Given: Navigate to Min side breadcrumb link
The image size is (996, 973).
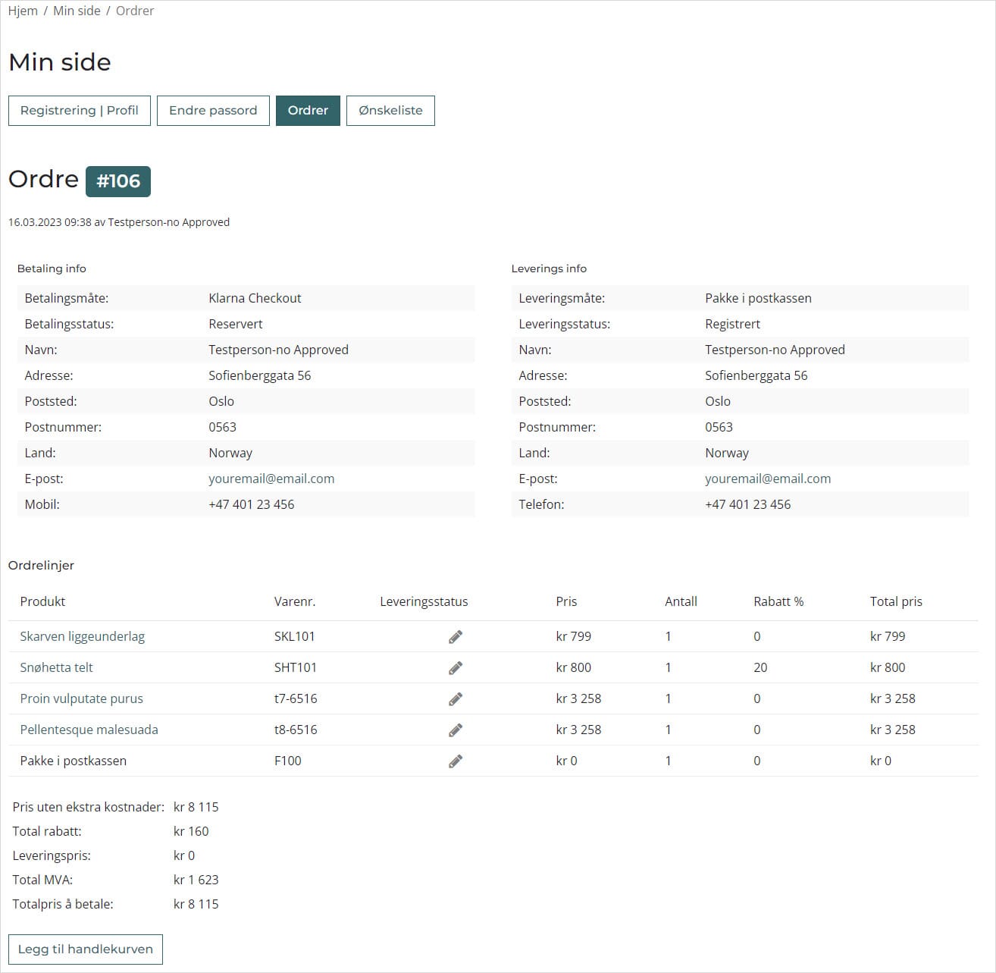Looking at the screenshot, I should [77, 11].
